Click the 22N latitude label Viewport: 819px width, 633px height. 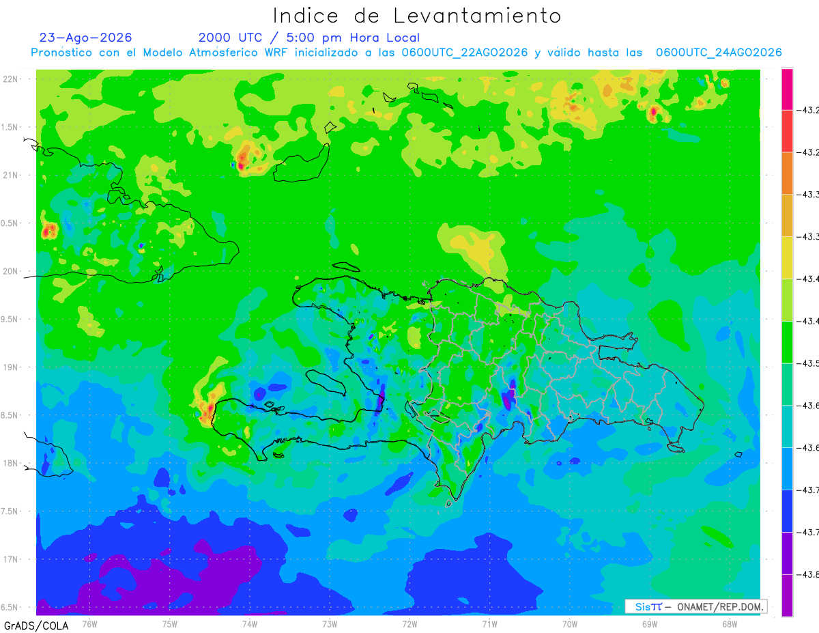click(12, 79)
